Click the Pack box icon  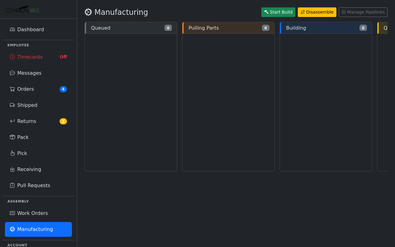click(x=12, y=137)
